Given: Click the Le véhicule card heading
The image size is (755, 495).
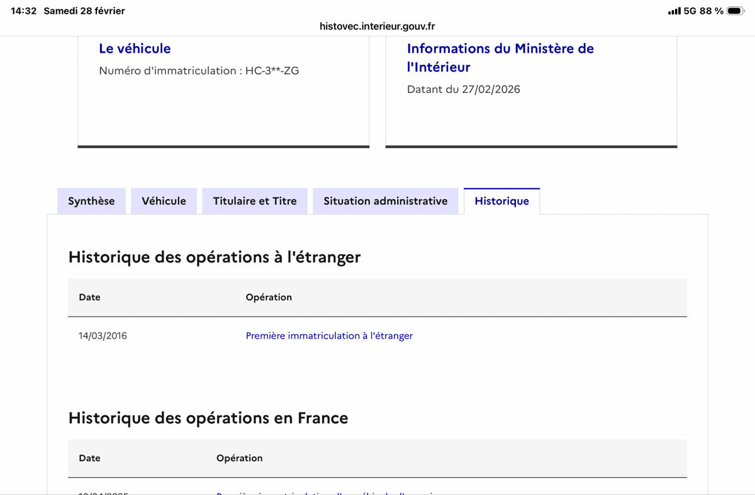Looking at the screenshot, I should point(135,48).
